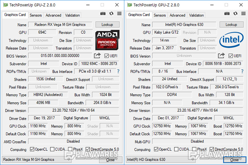
Task: Click the Driver Version 23.20.16.4877 / Win10 64
Action: 198,110
